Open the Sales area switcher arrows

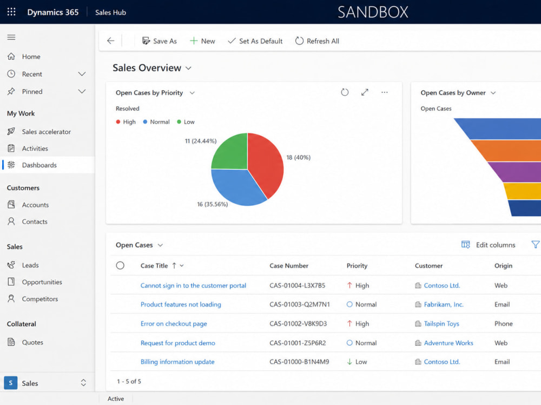(x=83, y=383)
